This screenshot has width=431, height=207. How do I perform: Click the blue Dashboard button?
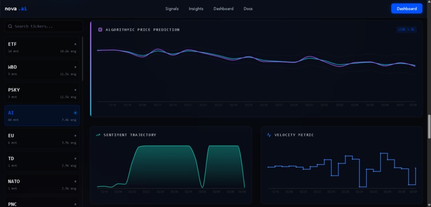406,9
